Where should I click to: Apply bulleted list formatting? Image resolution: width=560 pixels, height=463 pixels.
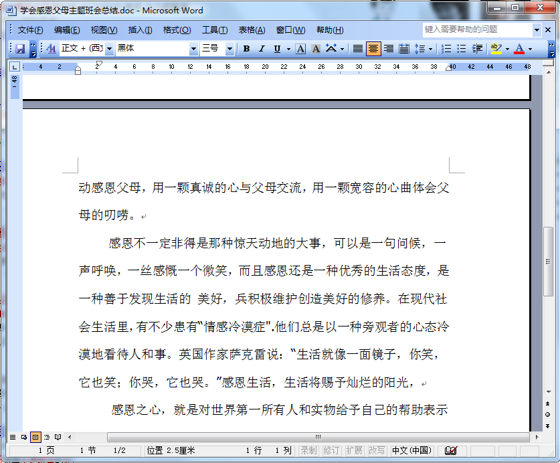pyautogui.click(x=462, y=49)
